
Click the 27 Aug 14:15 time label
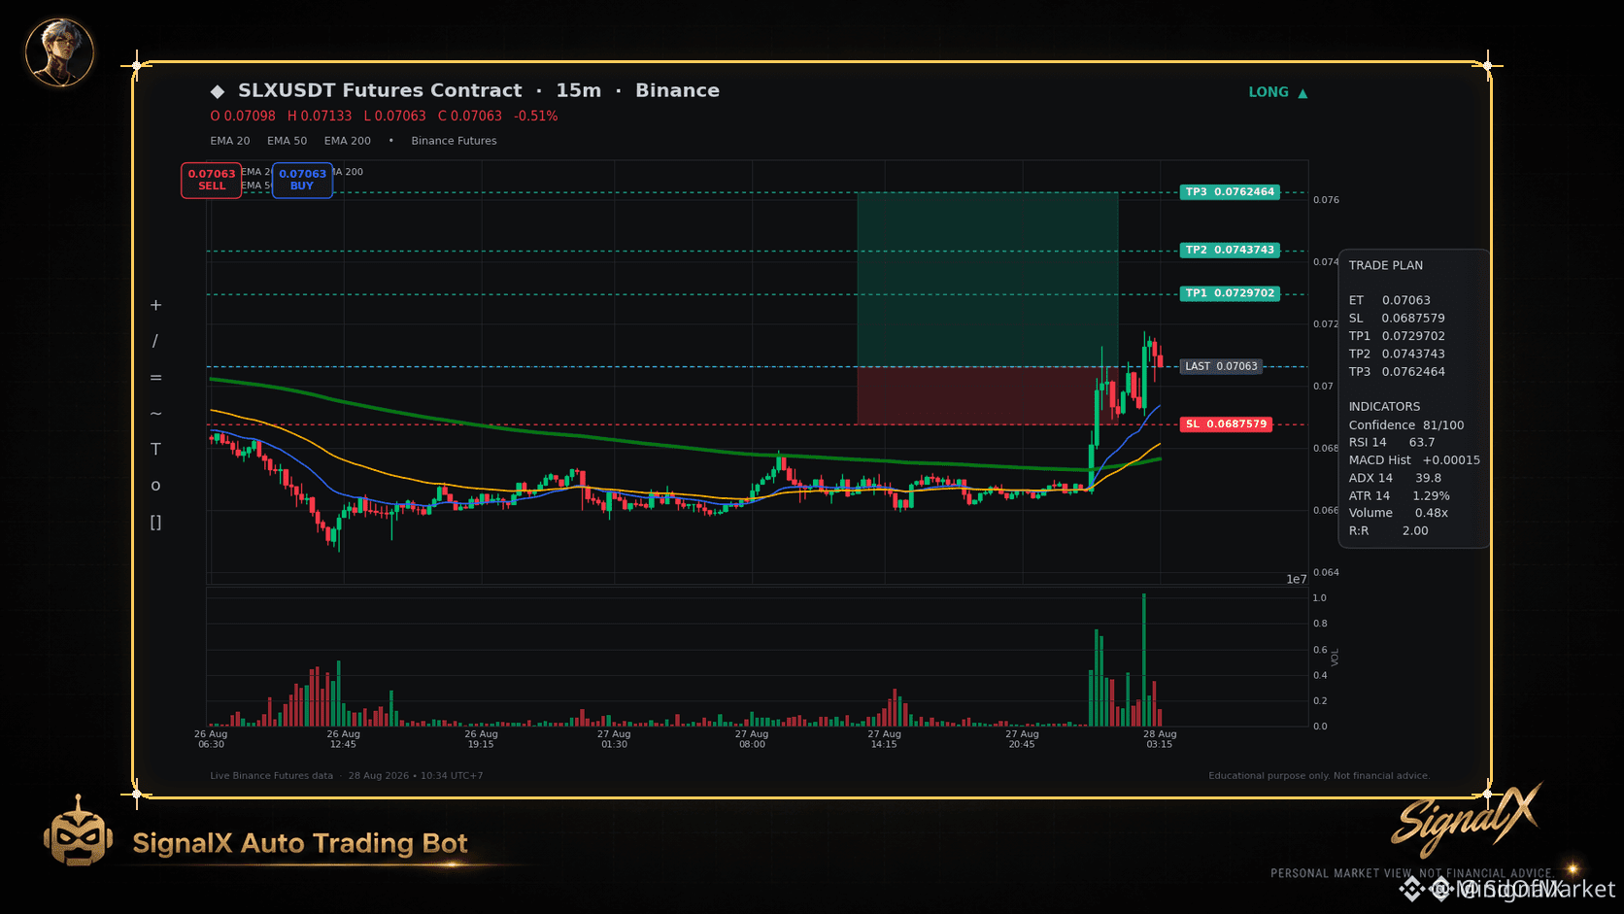point(884,739)
